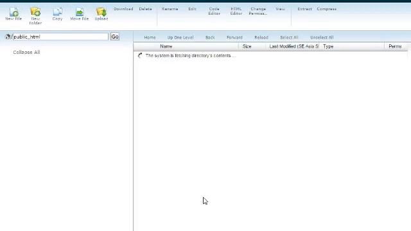Click Compress in the toolbar

pyautogui.click(x=327, y=9)
